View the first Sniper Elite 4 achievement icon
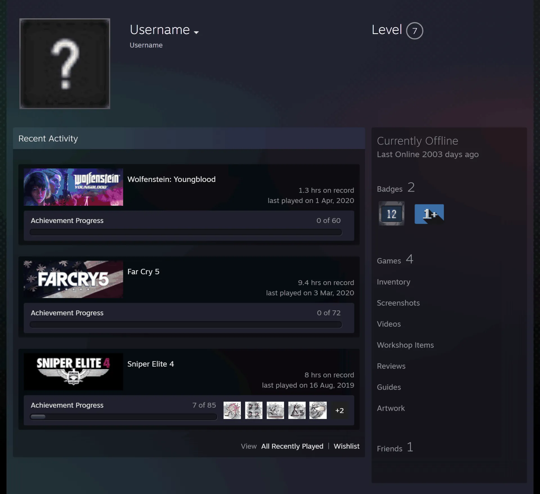Viewport: 540px width, 494px height. click(x=232, y=410)
